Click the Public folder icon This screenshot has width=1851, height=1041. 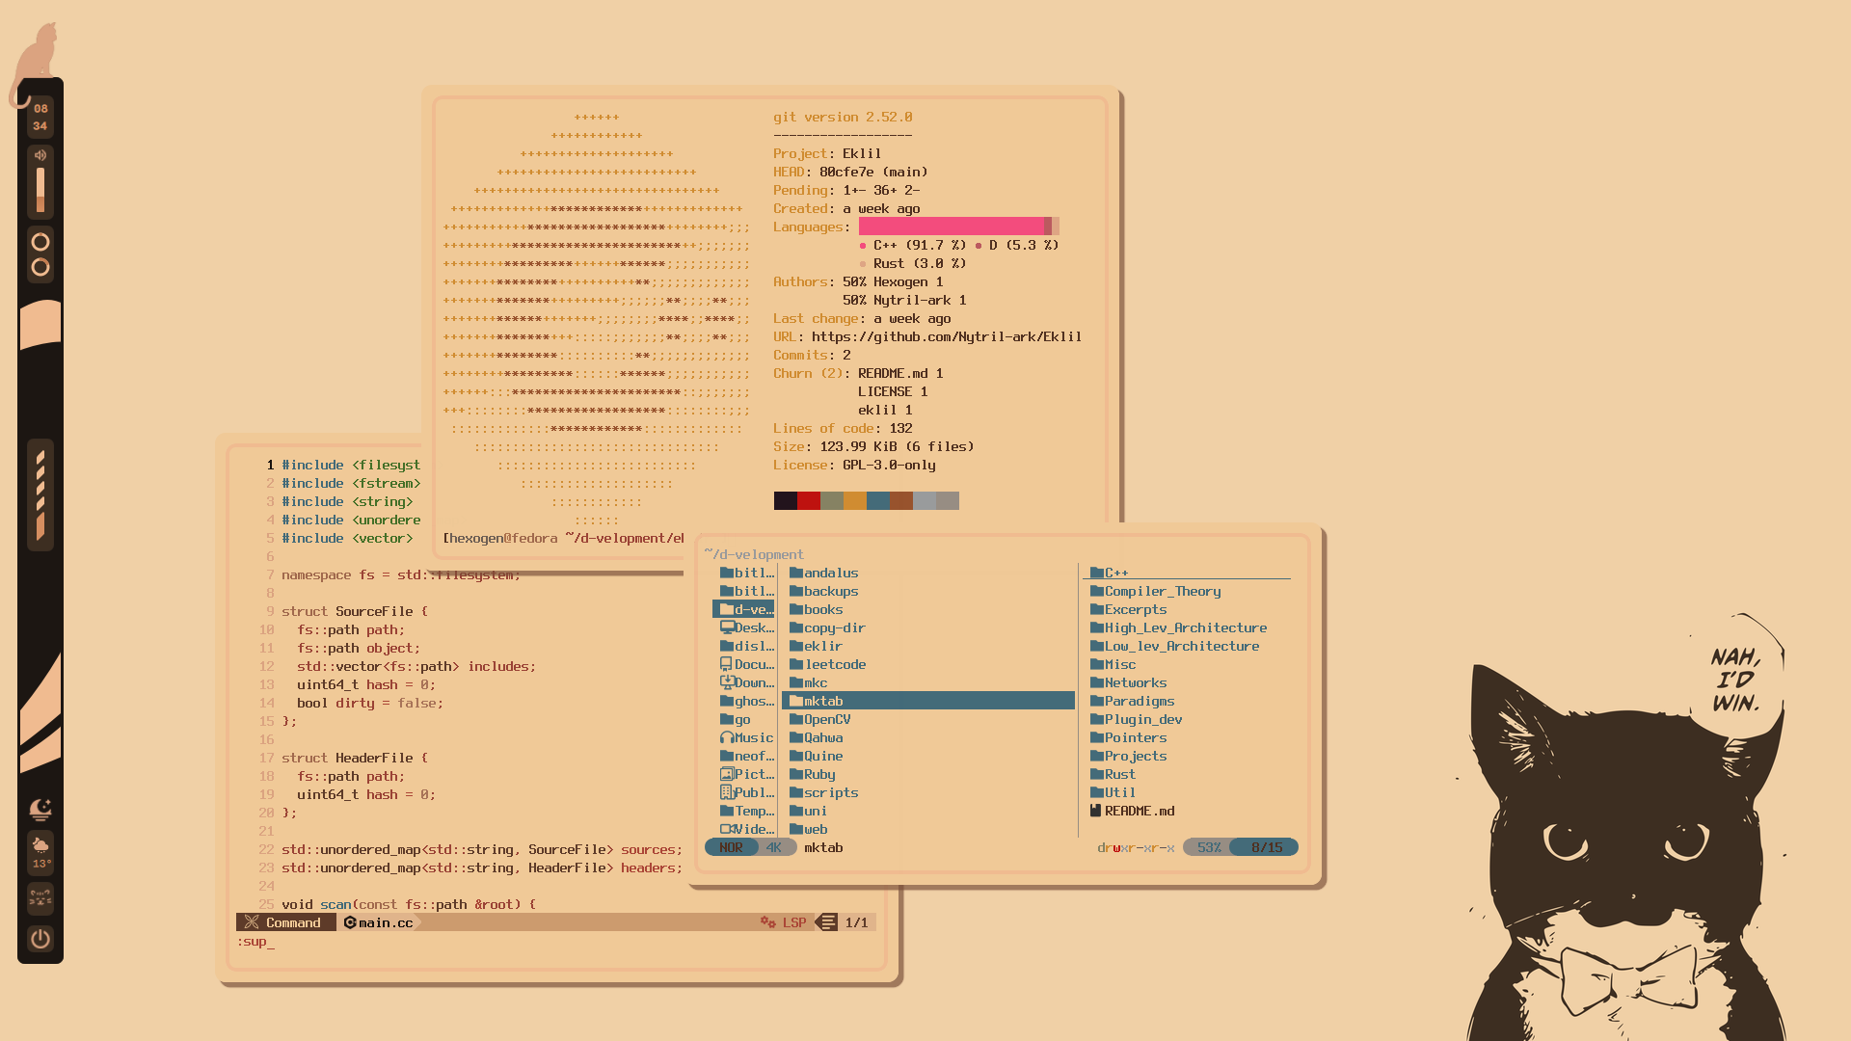[x=727, y=792]
